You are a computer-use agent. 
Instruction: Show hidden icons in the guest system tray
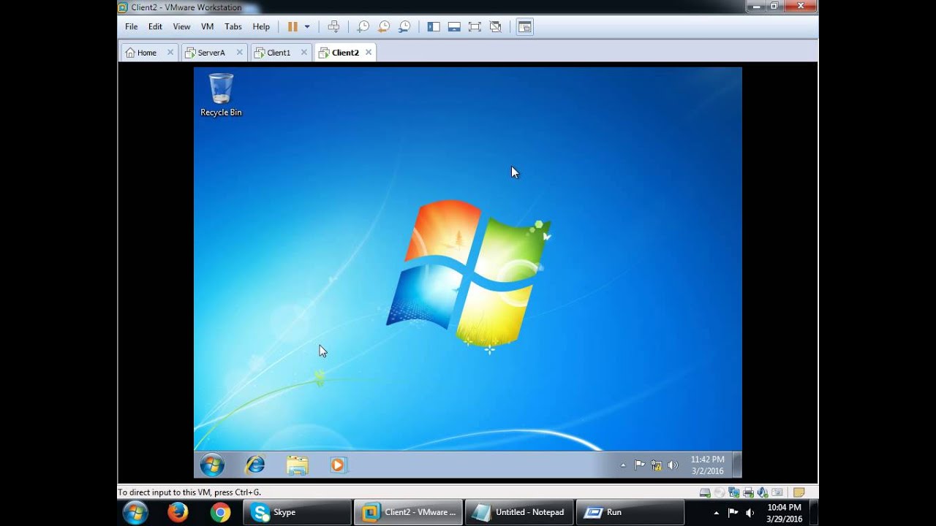pyautogui.click(x=623, y=465)
